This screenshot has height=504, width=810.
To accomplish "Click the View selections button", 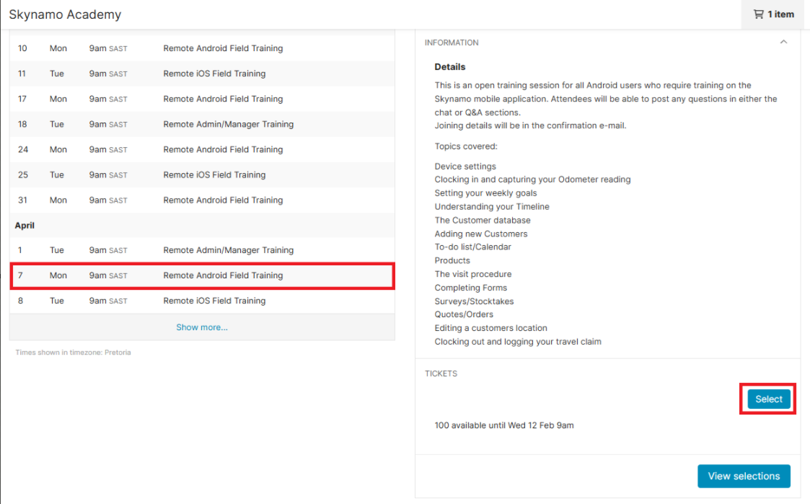I will click(x=743, y=476).
